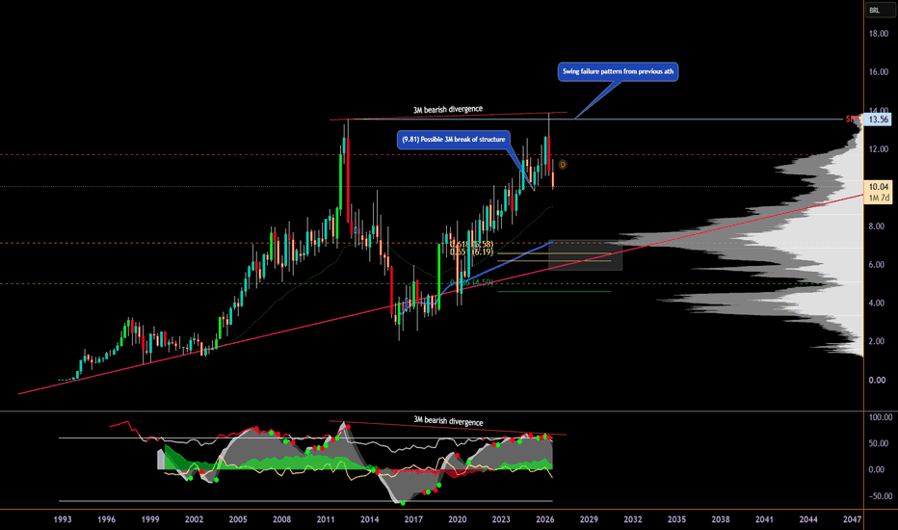Image resolution: width=898 pixels, height=530 pixels.
Task: Select the red SFP line label
Action: click(x=852, y=119)
